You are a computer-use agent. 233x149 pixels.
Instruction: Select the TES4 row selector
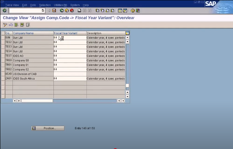coord(3,51)
